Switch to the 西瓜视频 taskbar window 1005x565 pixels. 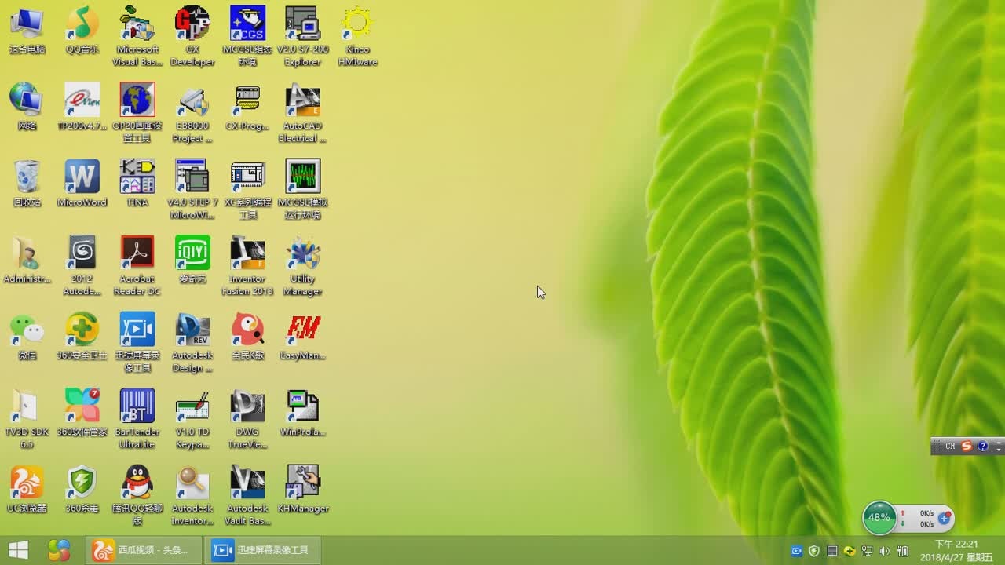tap(143, 550)
